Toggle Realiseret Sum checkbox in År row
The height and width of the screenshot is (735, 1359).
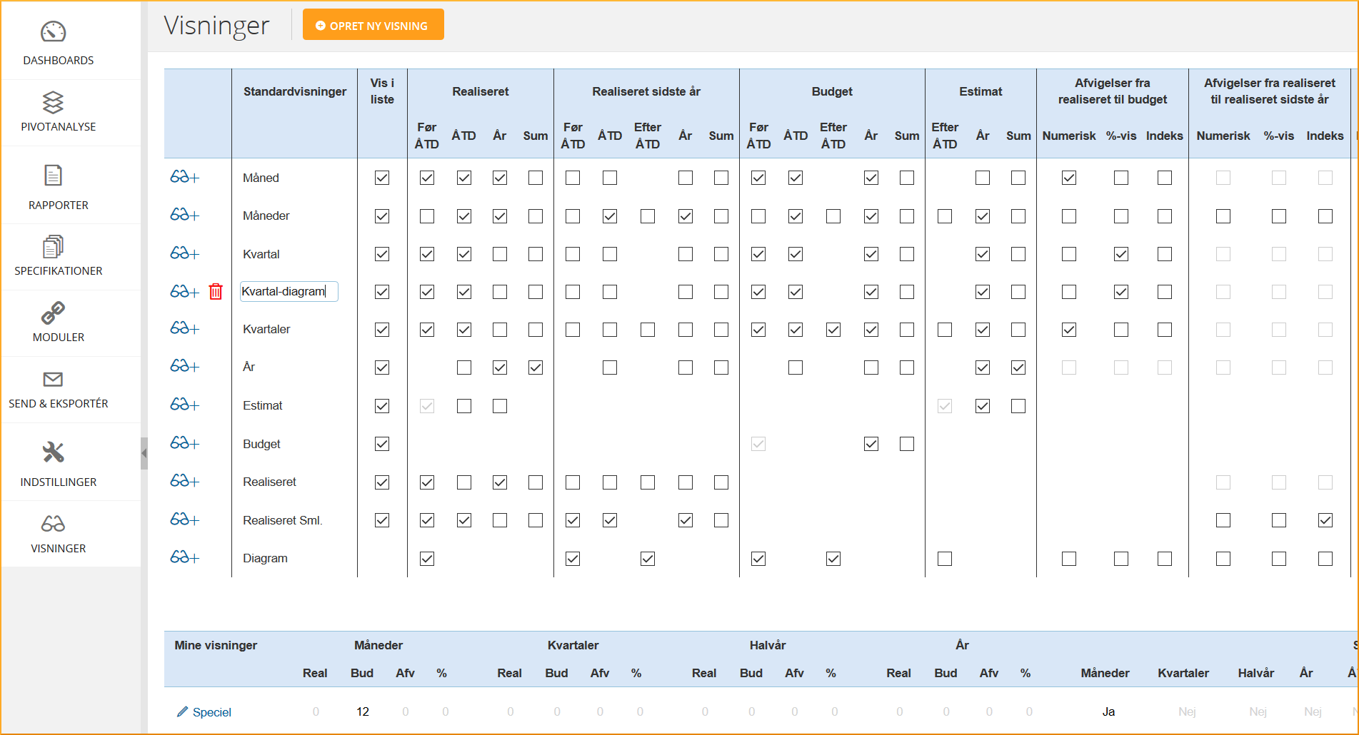[x=536, y=367]
